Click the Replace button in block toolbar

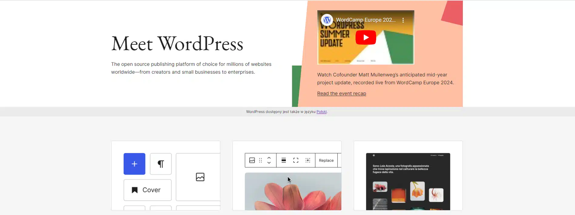pos(326,160)
